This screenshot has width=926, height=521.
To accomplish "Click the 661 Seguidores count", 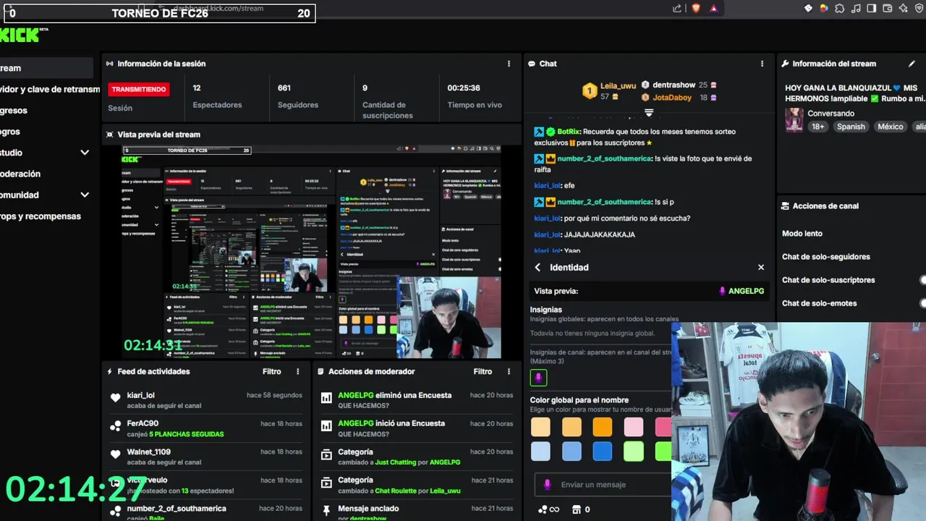I will click(284, 88).
